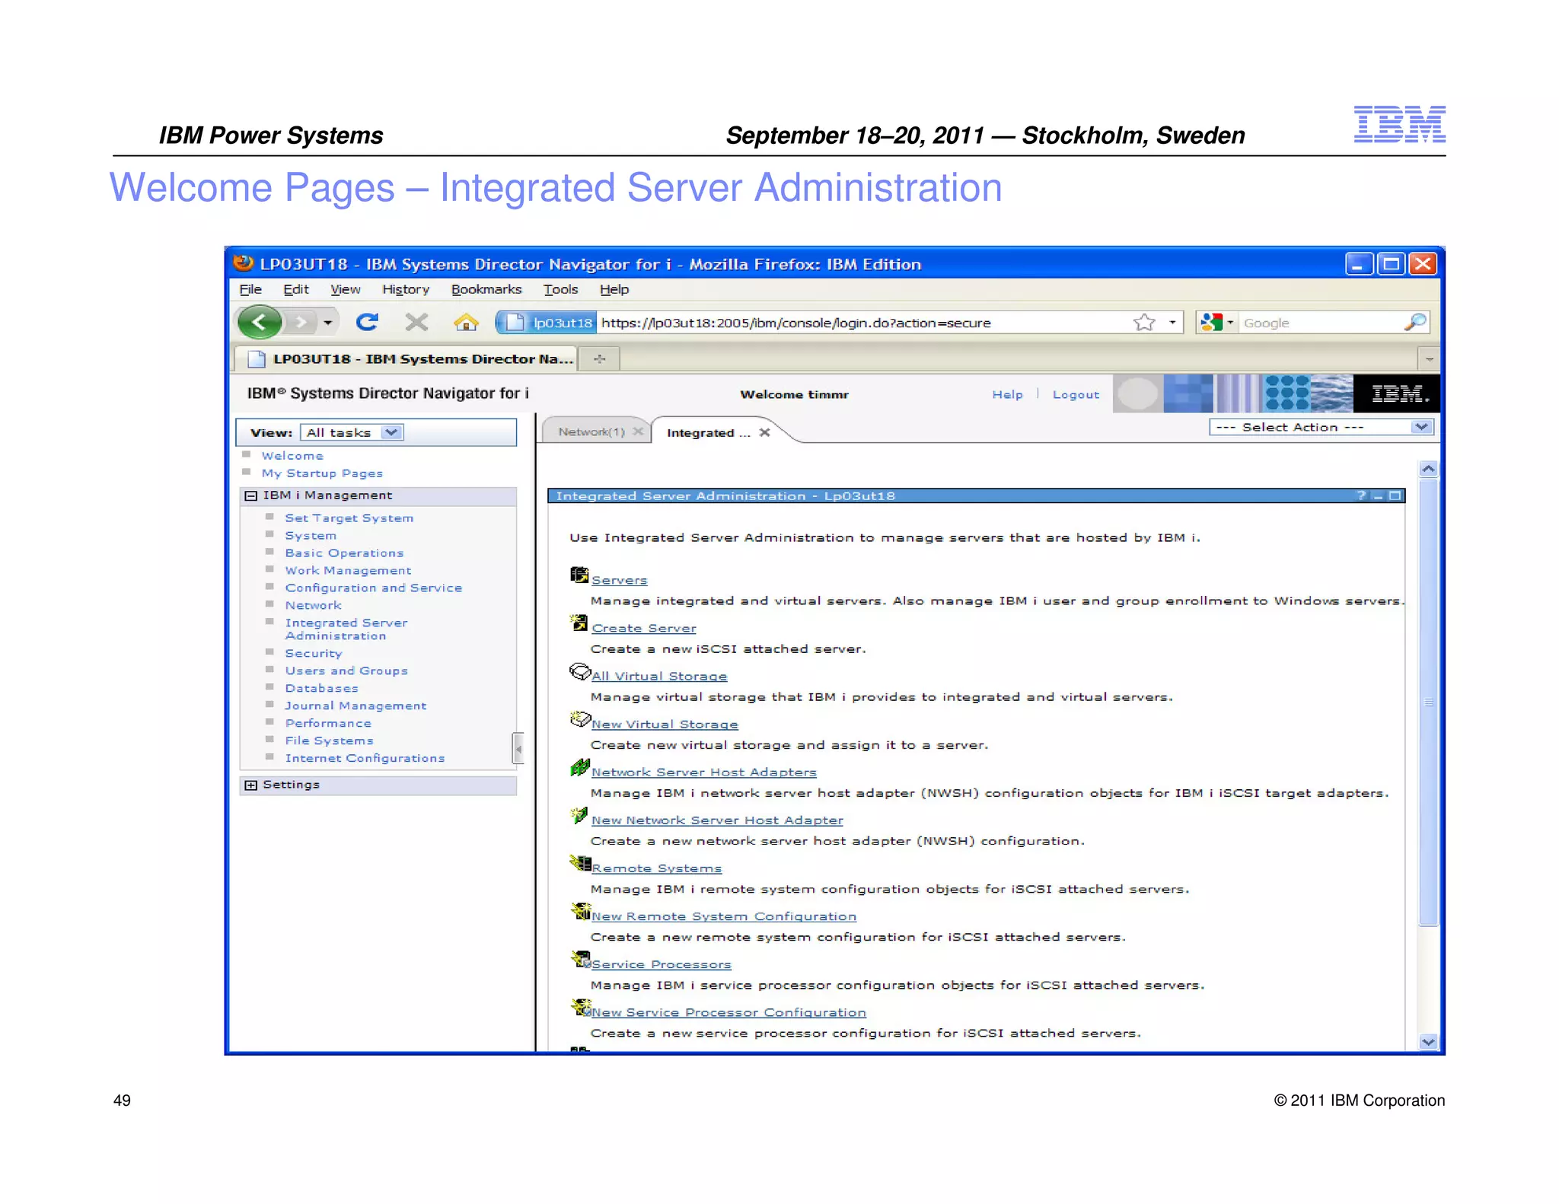Click the Create Server icon

(579, 623)
